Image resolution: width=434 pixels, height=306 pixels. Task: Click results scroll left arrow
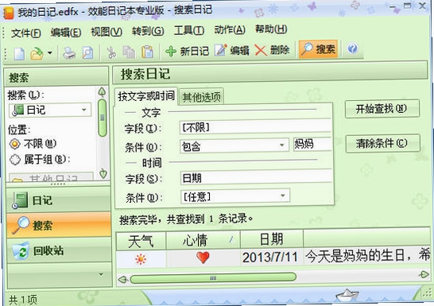122,280
